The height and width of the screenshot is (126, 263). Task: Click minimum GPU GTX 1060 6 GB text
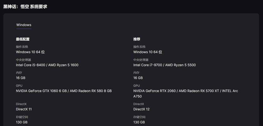[41, 91]
